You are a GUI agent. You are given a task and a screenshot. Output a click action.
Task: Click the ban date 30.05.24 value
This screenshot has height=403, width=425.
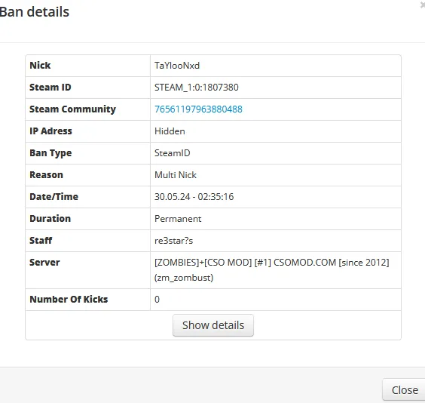tap(173, 197)
